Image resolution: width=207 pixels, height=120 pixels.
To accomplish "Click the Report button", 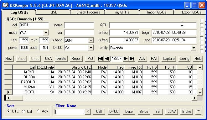I will pyautogui.click(x=76, y=59).
